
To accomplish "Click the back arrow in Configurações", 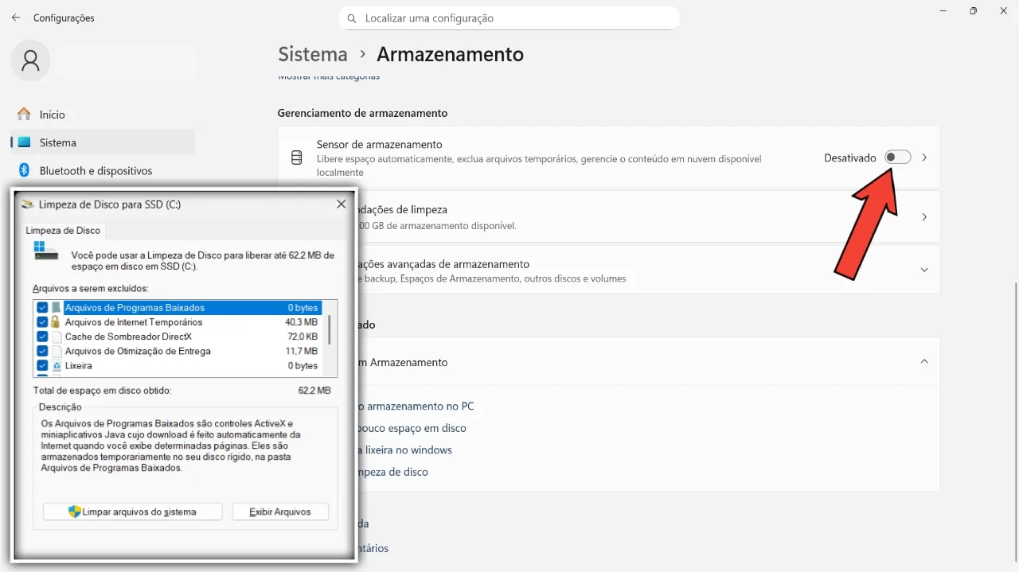I will (x=15, y=18).
